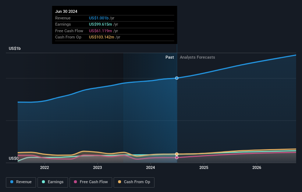Viewport: 302px width, 192px height.
Task: Click the pink Free Cash Flow data point
Action: 177,158
